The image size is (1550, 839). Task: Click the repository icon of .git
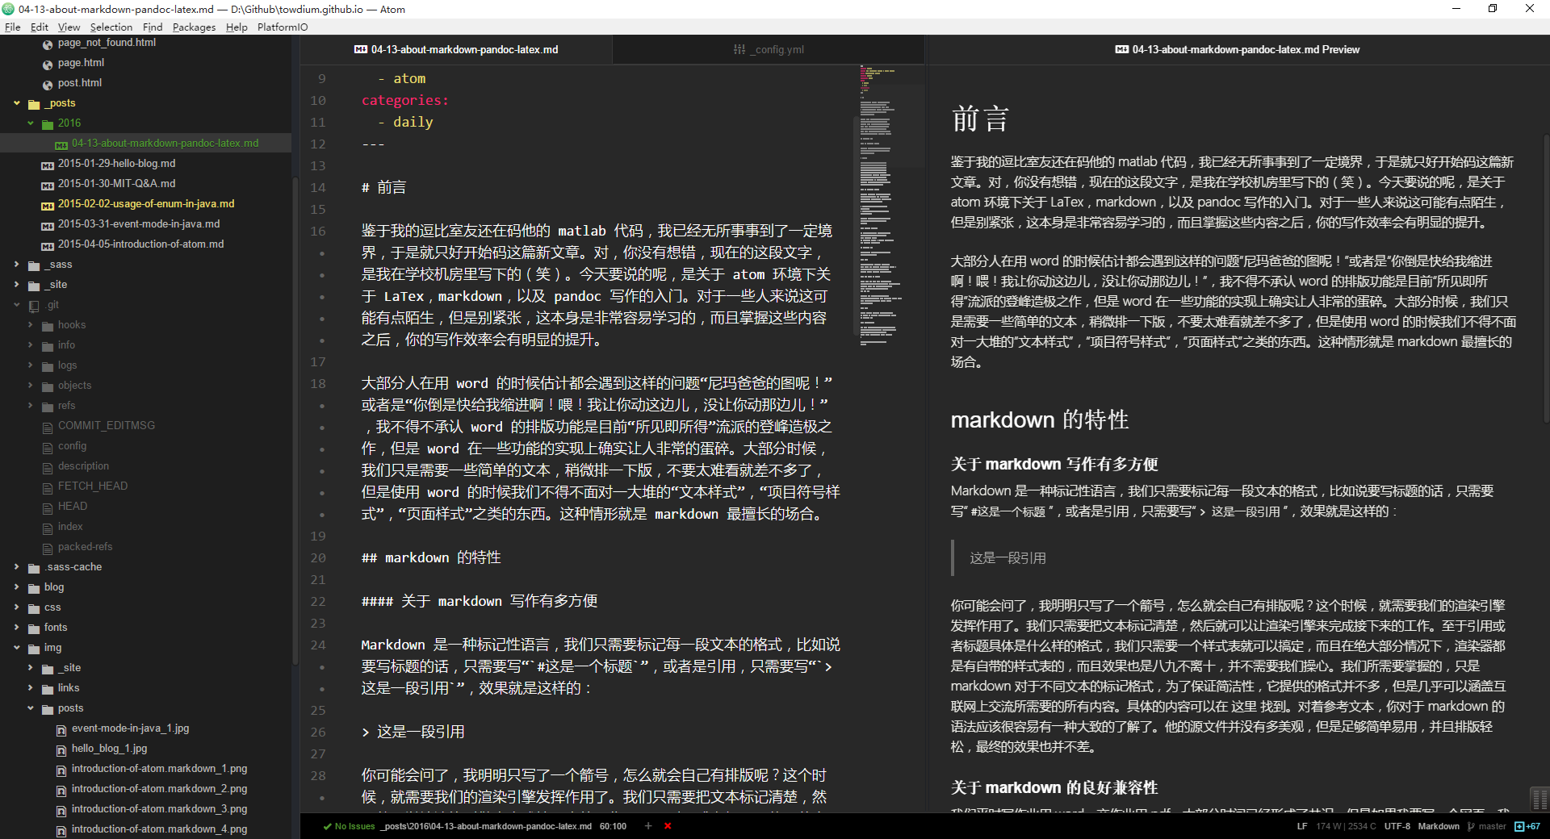(x=34, y=306)
